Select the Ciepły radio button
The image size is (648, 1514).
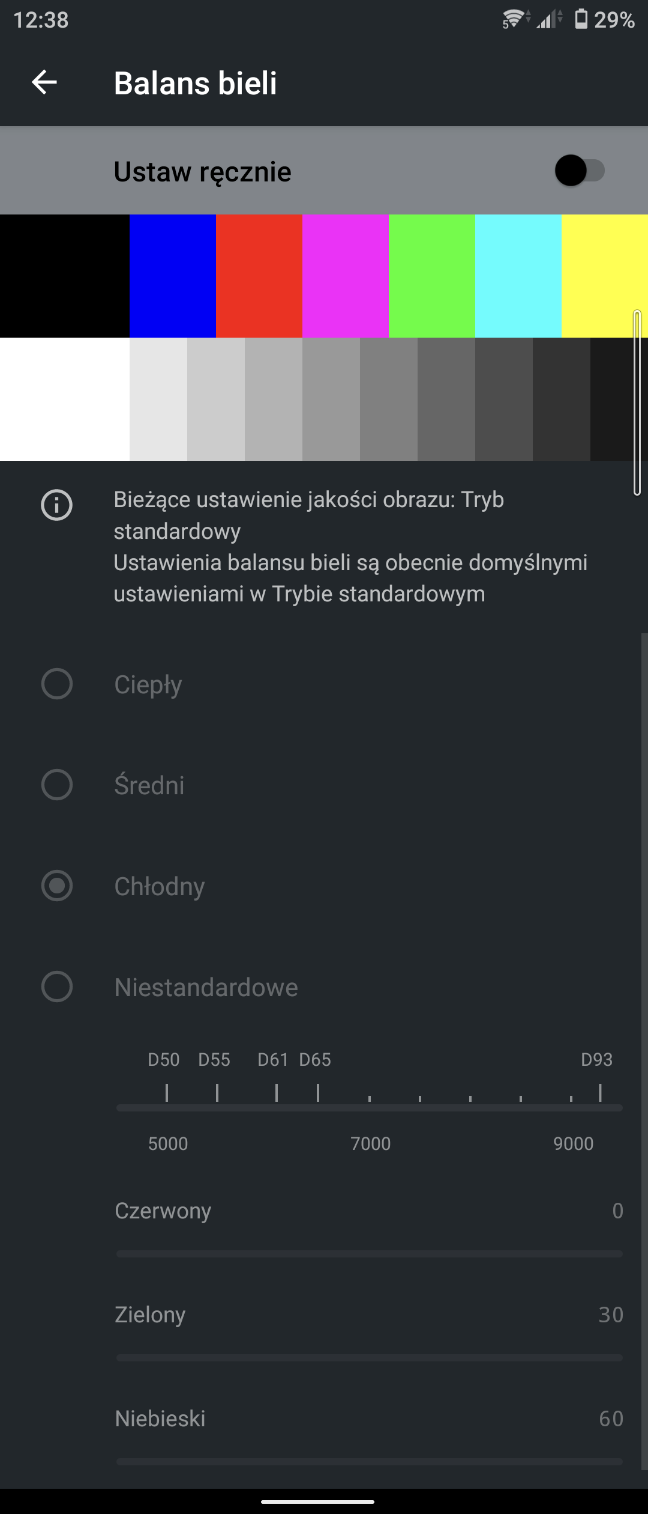click(57, 684)
